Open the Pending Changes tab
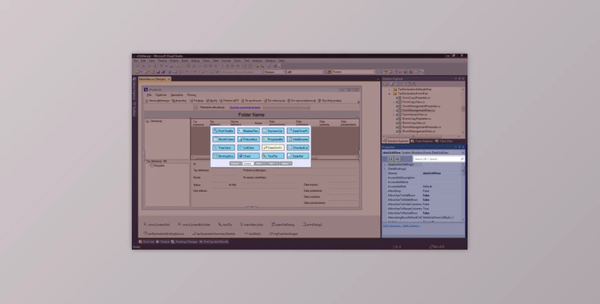600x304 pixels. point(185,242)
